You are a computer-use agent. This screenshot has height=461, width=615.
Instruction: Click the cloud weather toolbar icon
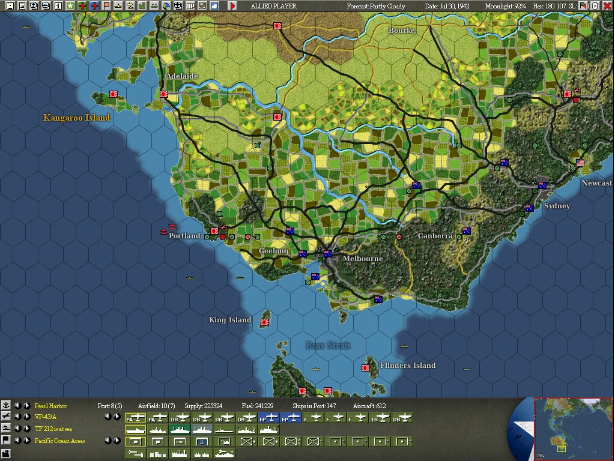[x=214, y=6]
